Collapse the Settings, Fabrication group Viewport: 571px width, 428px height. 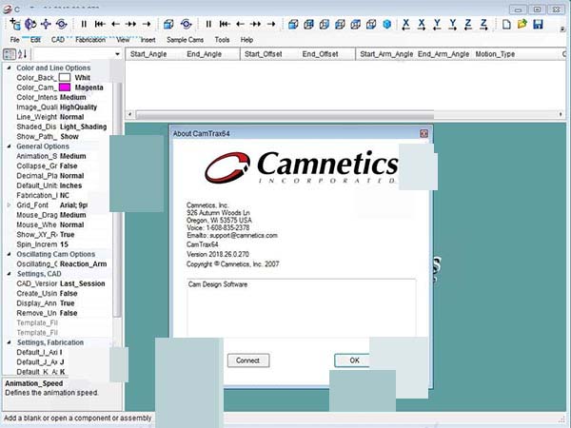10,342
